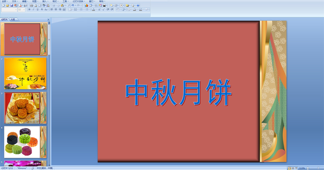The image size is (324, 170).
Task: Click the Decrease Font Size icon
Action: tap(103, 9)
